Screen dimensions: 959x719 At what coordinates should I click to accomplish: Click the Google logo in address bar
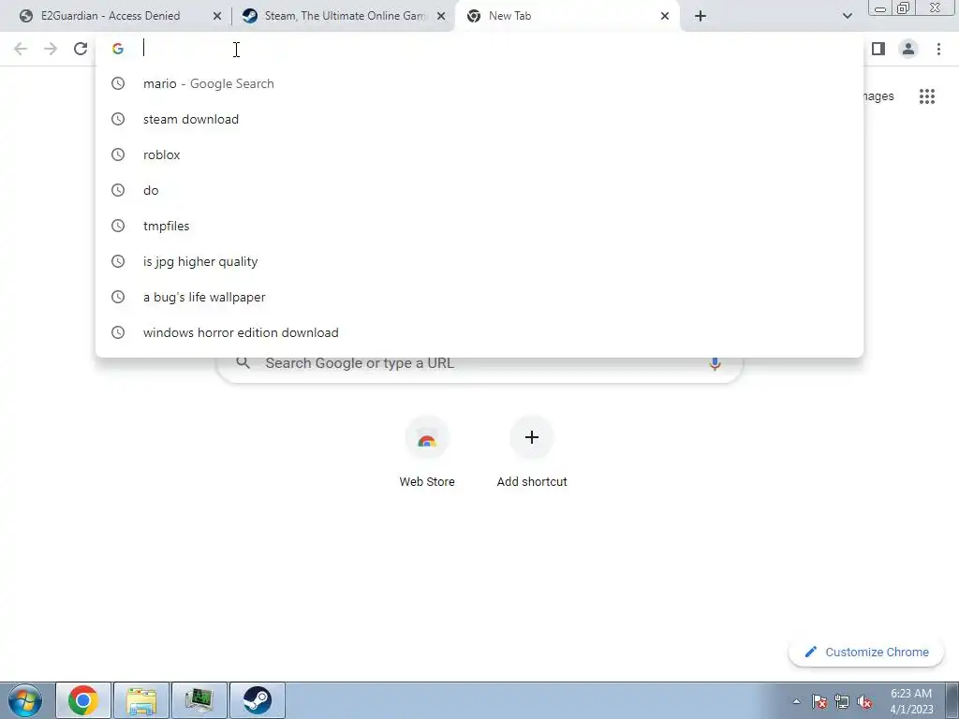coord(118,49)
